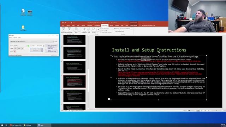Click Rehearse Timings icon
The height and width of the screenshot is (127, 226).
(94, 30)
